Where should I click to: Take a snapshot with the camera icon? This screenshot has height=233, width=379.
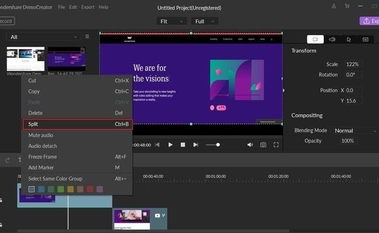click(263, 144)
